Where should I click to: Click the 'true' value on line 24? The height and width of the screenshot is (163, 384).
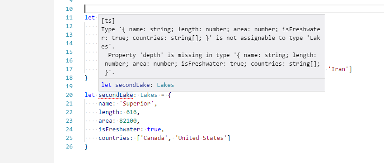[154, 129]
